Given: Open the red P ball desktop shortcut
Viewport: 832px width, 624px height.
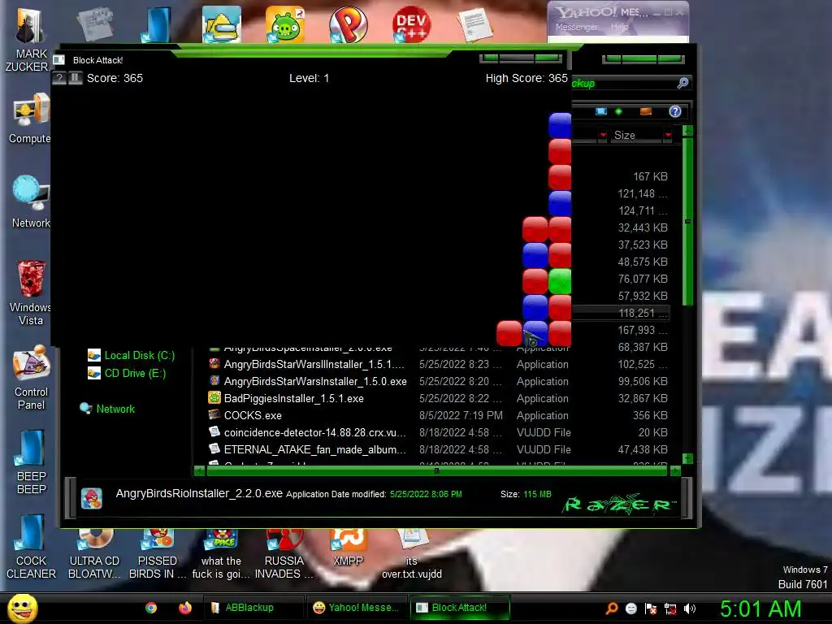Looking at the screenshot, I should (348, 25).
